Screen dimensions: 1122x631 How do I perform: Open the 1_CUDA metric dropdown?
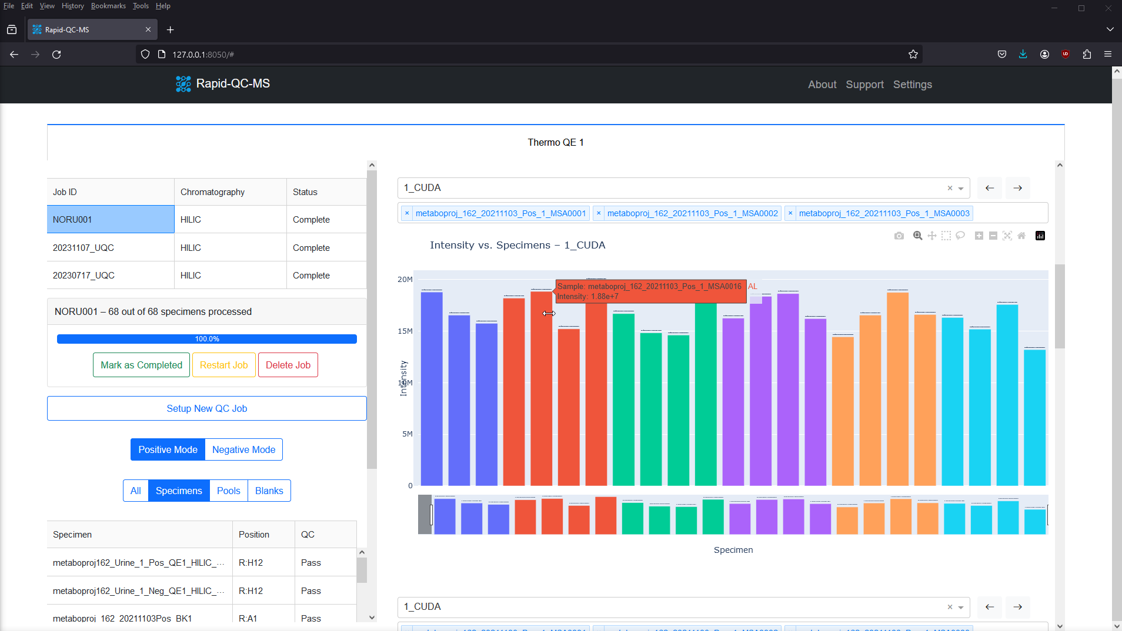pyautogui.click(x=960, y=188)
